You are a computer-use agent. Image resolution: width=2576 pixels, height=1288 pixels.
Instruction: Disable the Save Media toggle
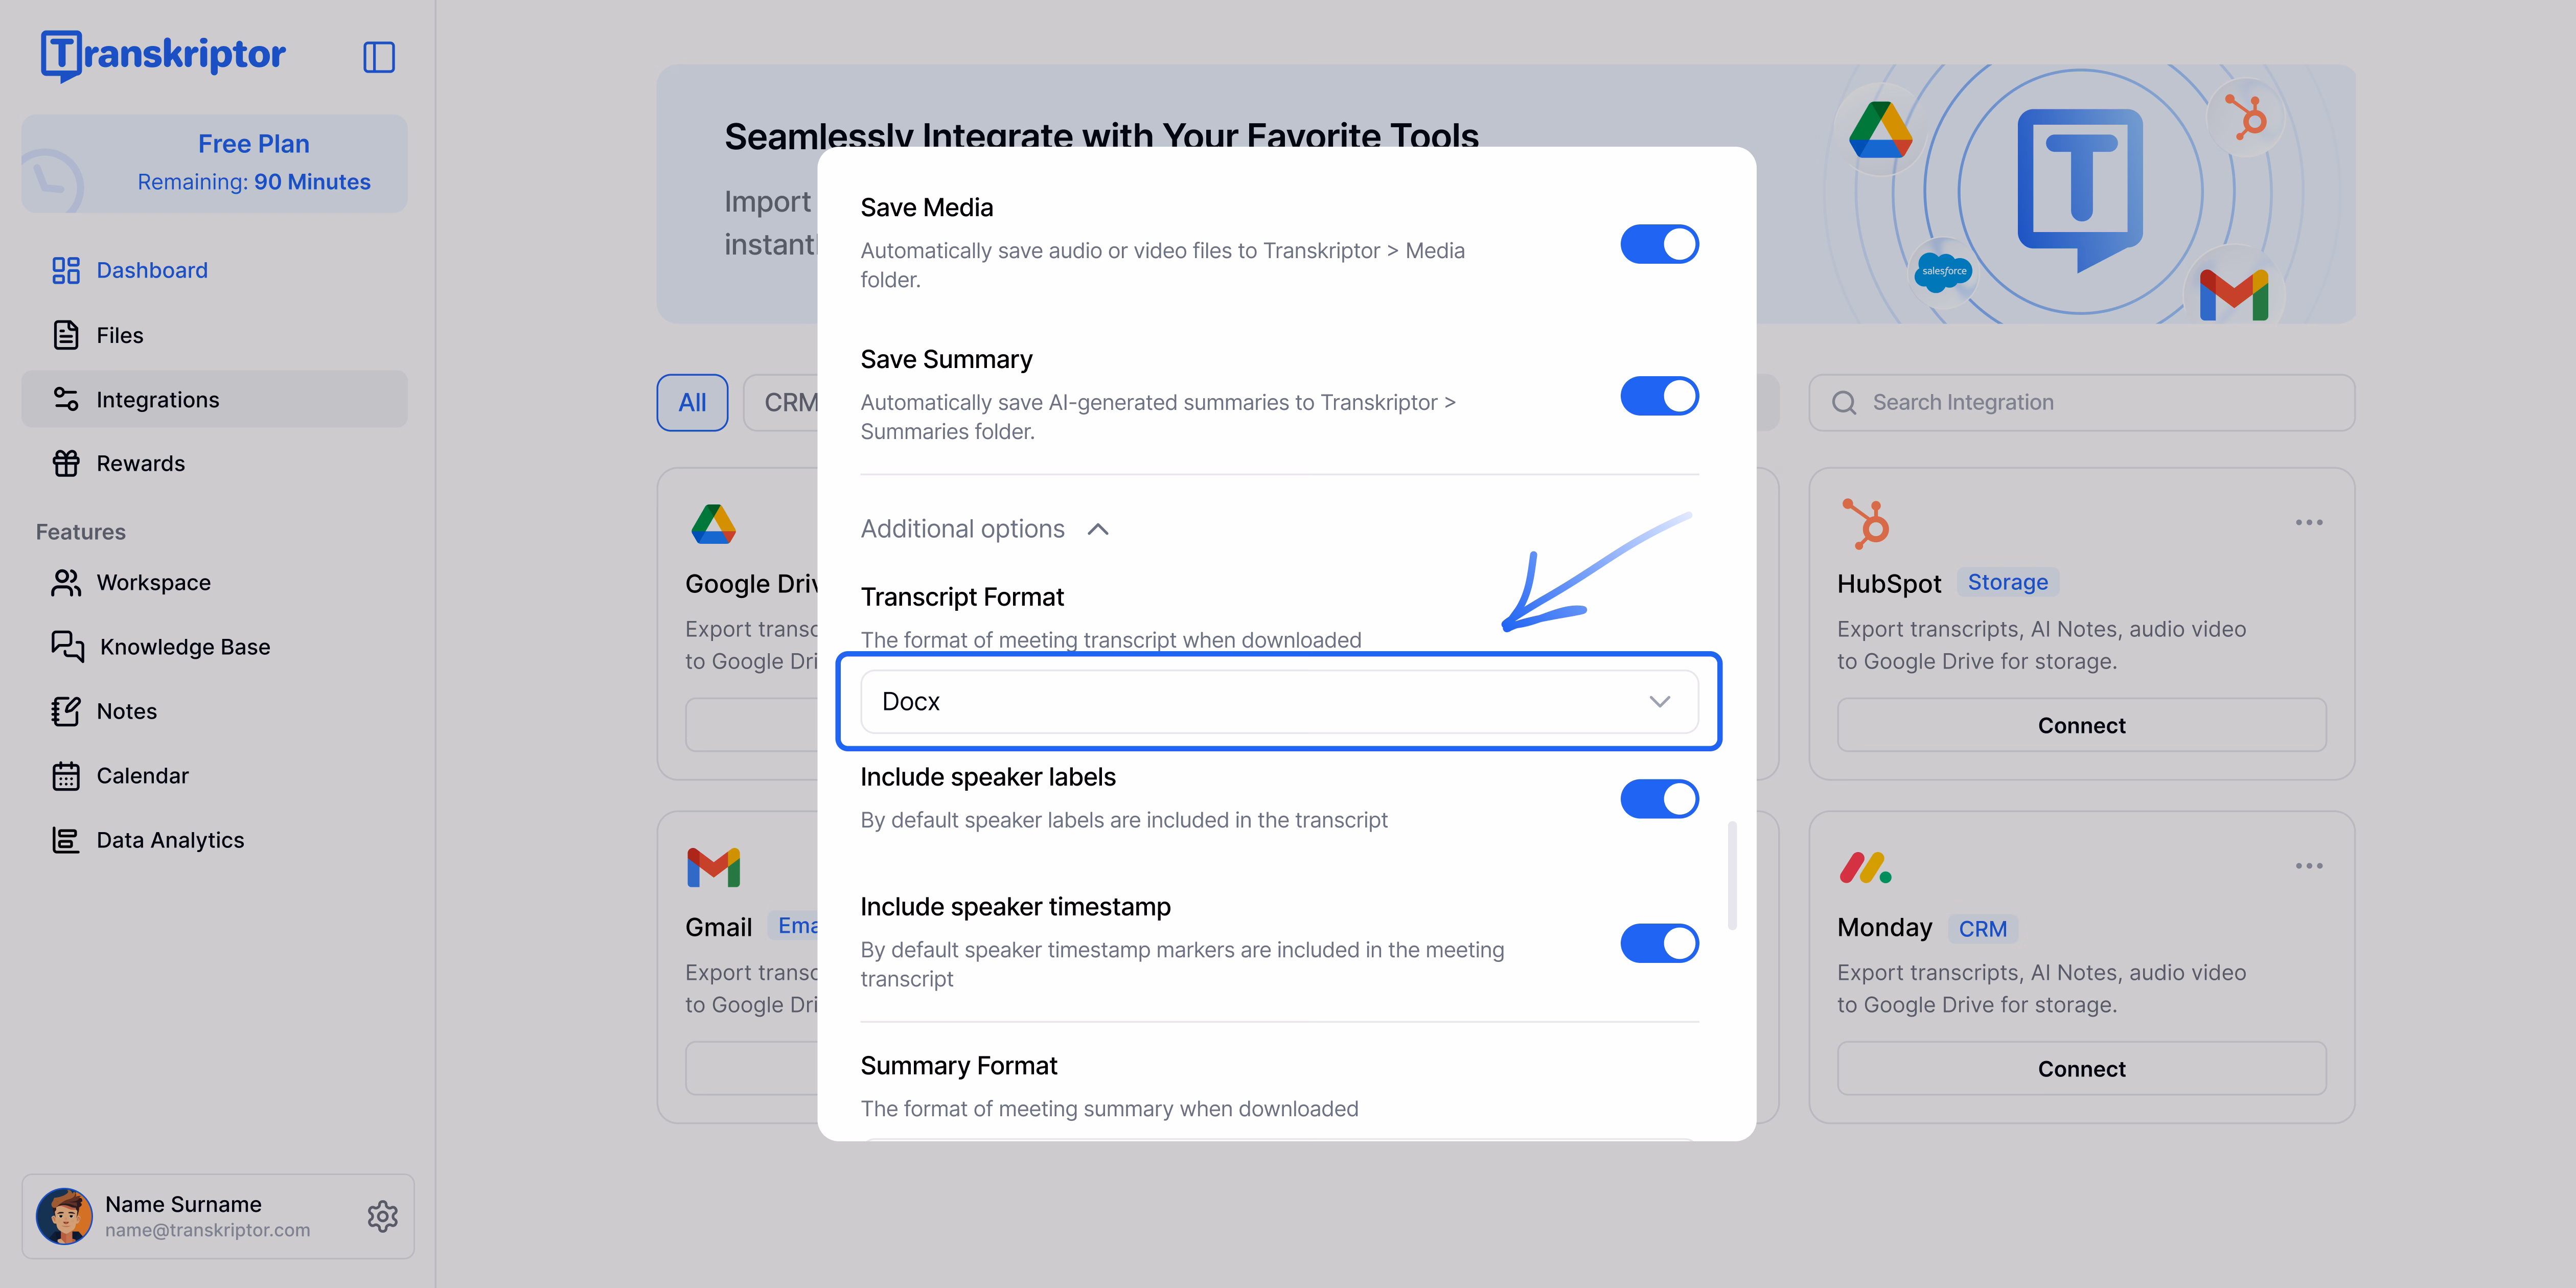1659,243
